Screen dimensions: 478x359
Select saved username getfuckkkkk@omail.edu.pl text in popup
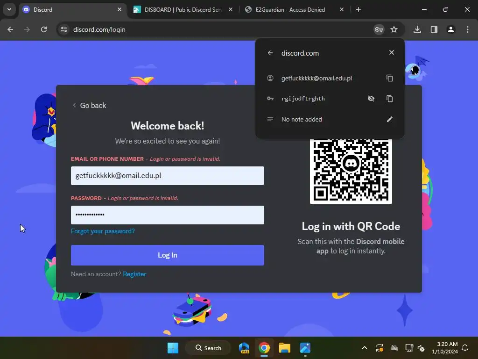coord(316,78)
